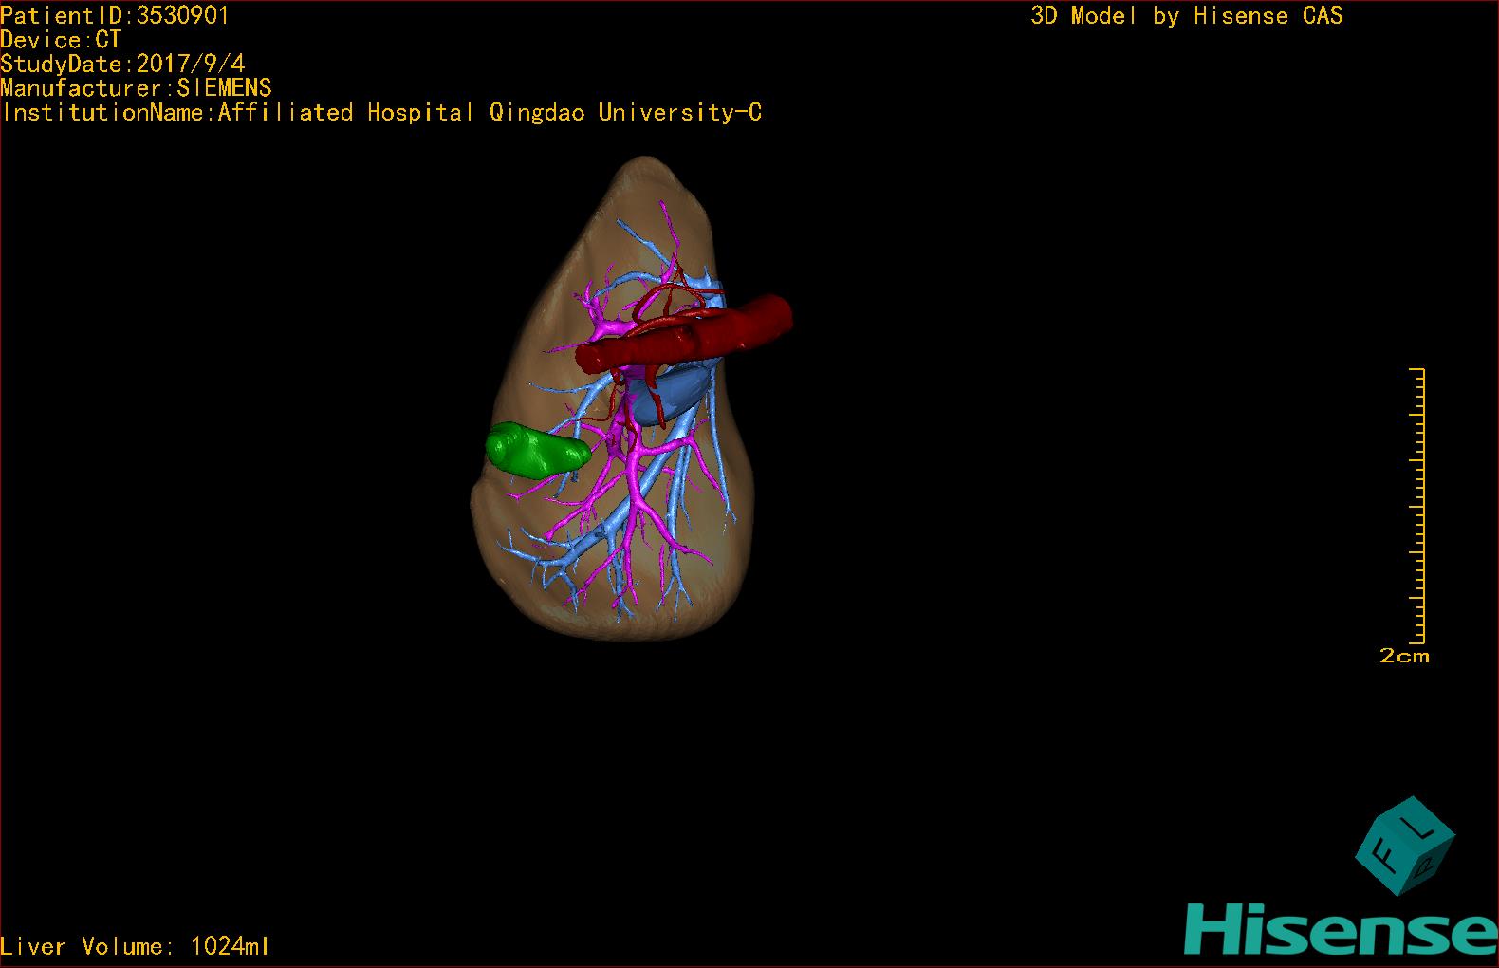1499x968 pixels.
Task: Click the Liver Volume: 1024ml readout
Action: pyautogui.click(x=135, y=946)
